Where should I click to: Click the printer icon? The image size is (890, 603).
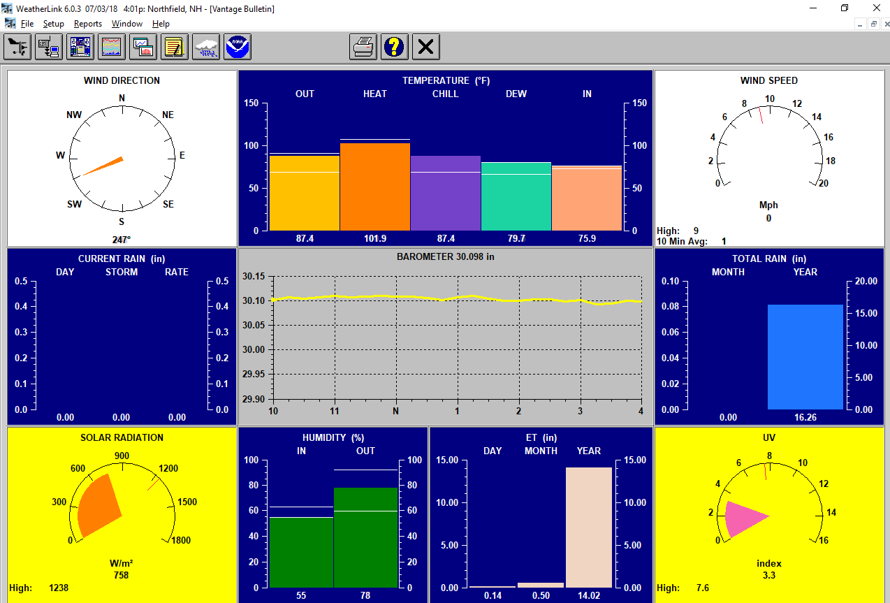pyautogui.click(x=363, y=47)
